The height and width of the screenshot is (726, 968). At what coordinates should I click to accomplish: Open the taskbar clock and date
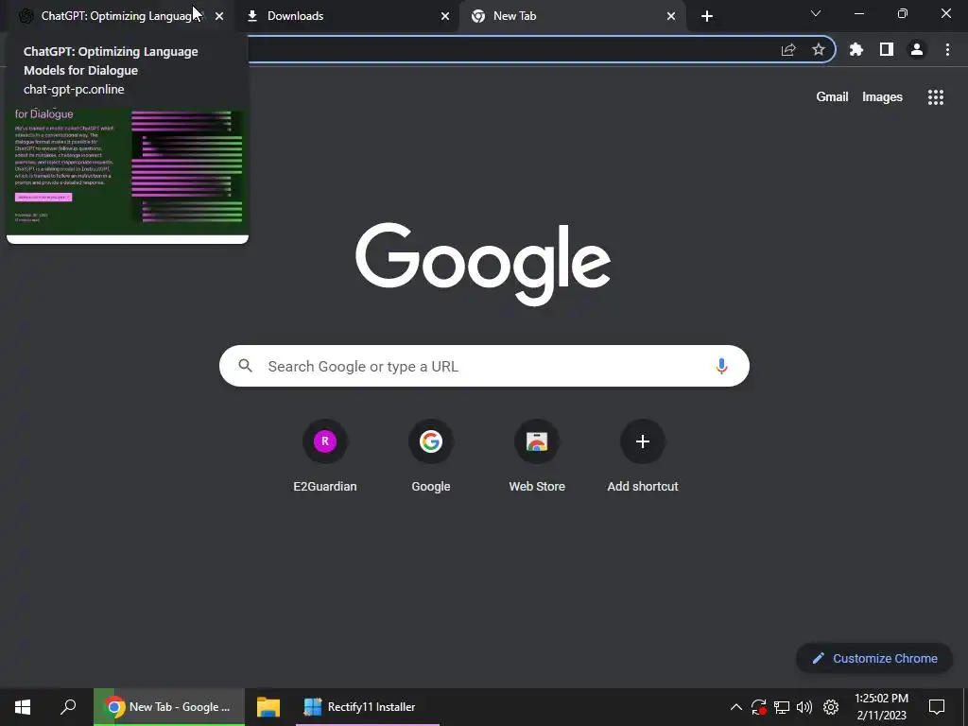(x=882, y=707)
